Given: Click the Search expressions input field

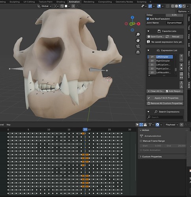Looking at the screenshot, I should coord(165,117).
